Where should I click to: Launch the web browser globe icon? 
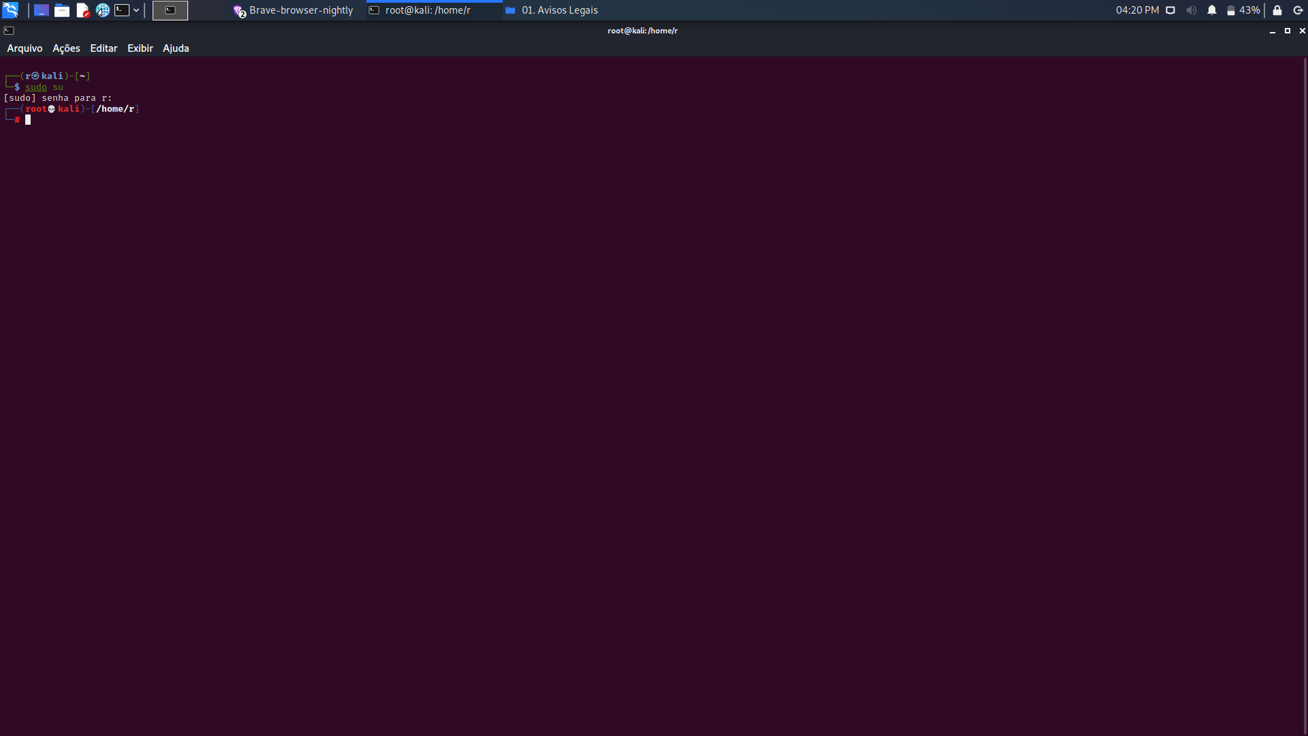point(103,10)
